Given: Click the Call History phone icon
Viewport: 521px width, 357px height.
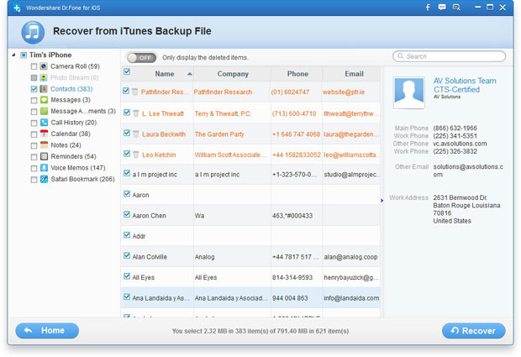Looking at the screenshot, I should pos(44,122).
